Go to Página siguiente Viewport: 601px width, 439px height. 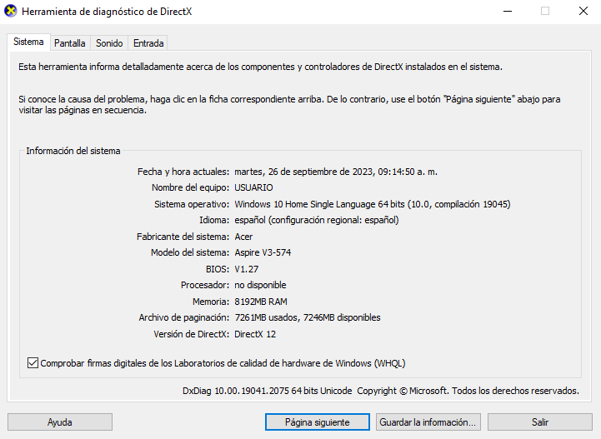tap(318, 422)
